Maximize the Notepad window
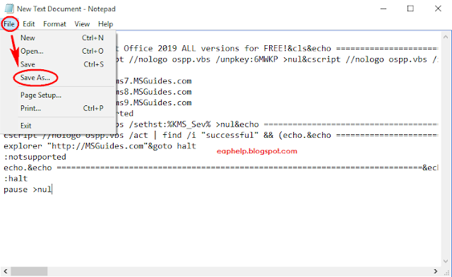The width and height of the screenshot is (452, 277). (x=410, y=8)
